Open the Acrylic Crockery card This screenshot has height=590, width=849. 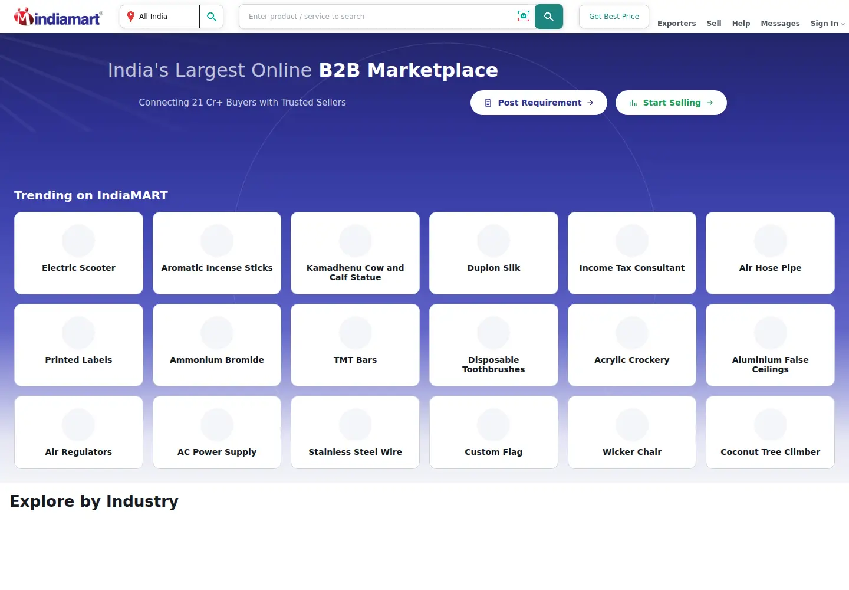tap(632, 345)
